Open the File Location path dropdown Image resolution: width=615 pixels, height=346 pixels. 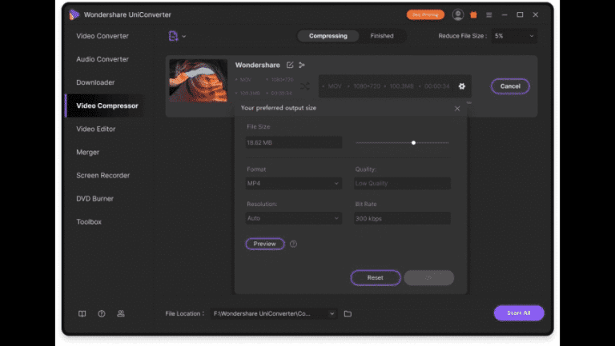(332, 314)
